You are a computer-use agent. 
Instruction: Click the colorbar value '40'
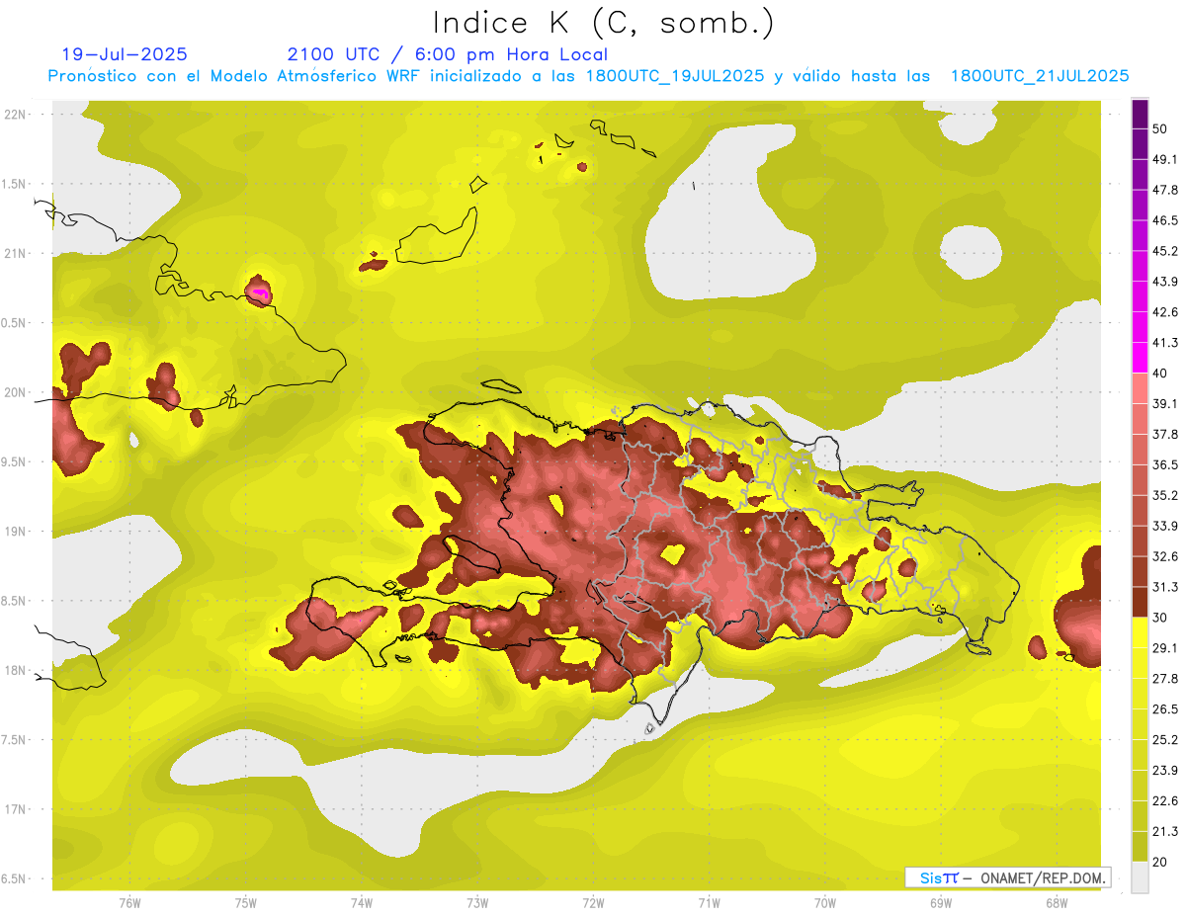pos(1160,374)
